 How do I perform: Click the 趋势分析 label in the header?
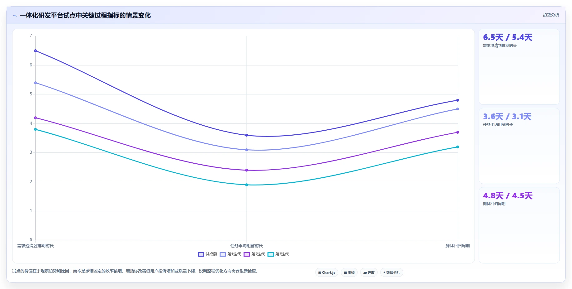coord(551,15)
